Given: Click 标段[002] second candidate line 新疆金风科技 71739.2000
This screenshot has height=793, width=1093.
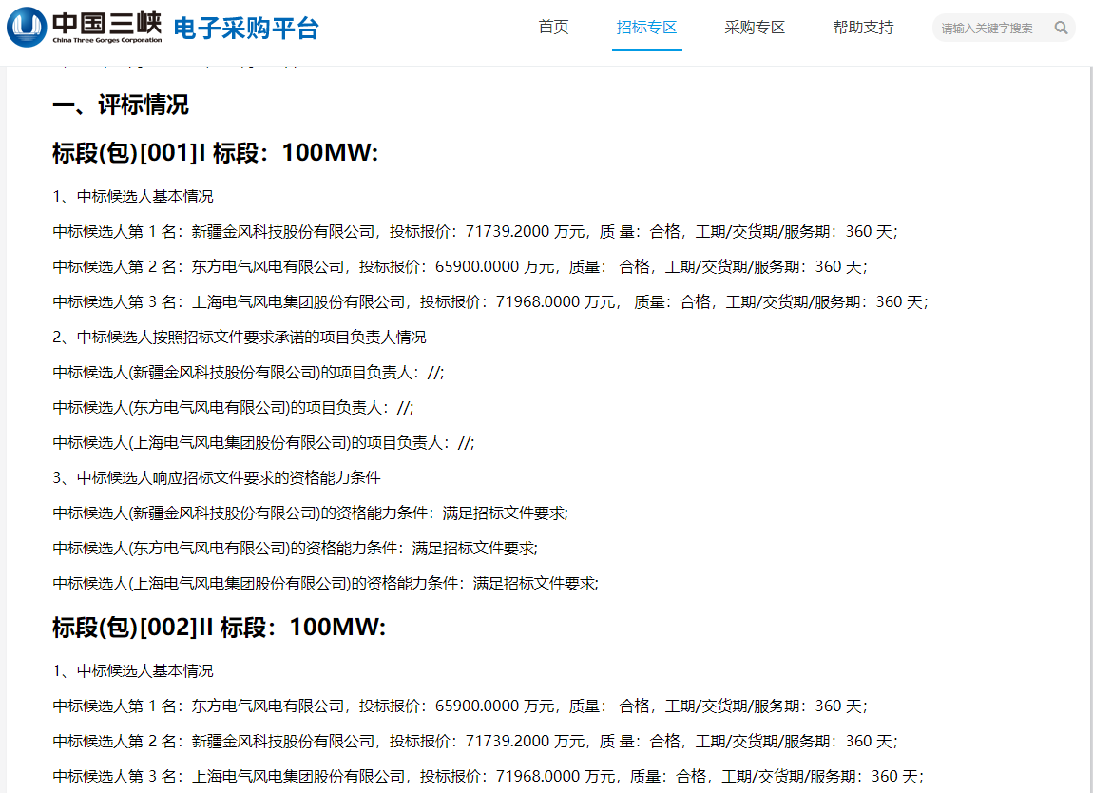Looking at the screenshot, I should click(x=475, y=741).
